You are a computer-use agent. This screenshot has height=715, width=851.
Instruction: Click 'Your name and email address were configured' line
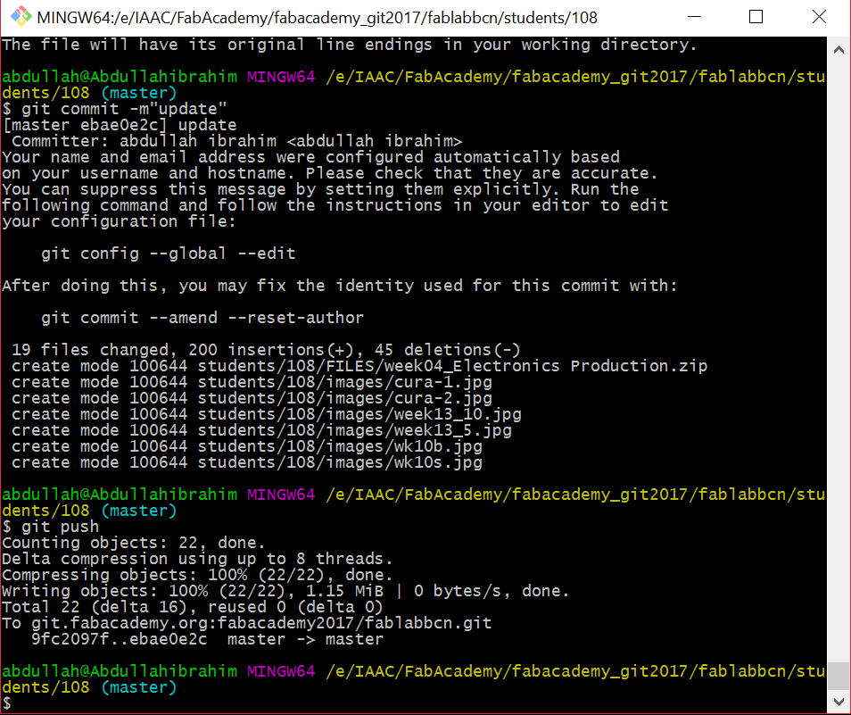point(311,157)
